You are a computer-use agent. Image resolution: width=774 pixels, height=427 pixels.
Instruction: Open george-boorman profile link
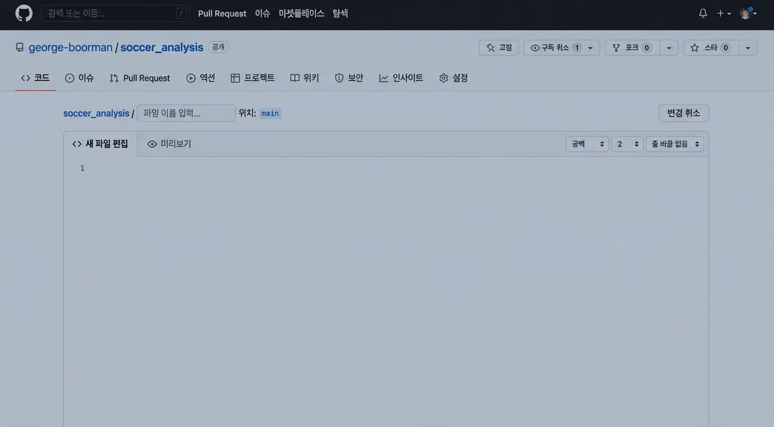(71, 47)
